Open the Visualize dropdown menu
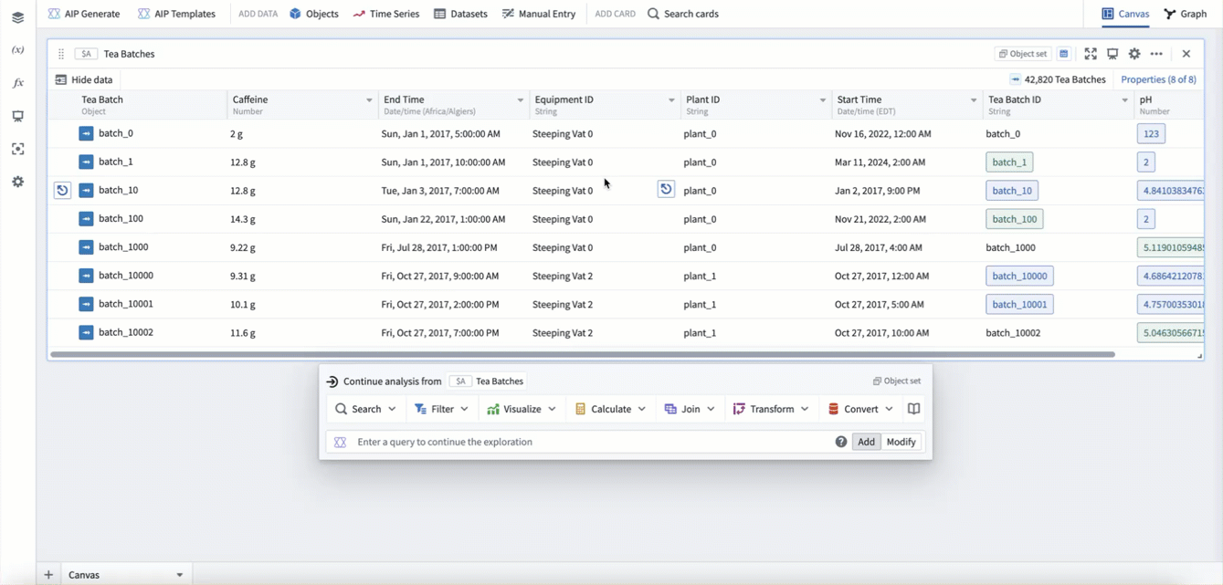The height and width of the screenshot is (585, 1223). coord(522,409)
